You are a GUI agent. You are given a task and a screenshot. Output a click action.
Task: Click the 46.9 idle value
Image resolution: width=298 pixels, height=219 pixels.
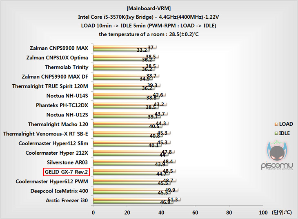[x=165, y=202]
